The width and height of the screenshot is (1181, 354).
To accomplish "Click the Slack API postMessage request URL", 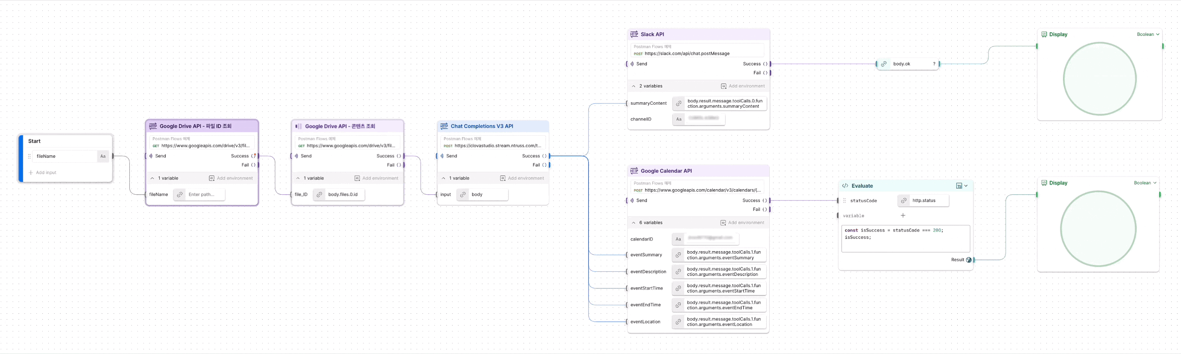I will (x=687, y=54).
